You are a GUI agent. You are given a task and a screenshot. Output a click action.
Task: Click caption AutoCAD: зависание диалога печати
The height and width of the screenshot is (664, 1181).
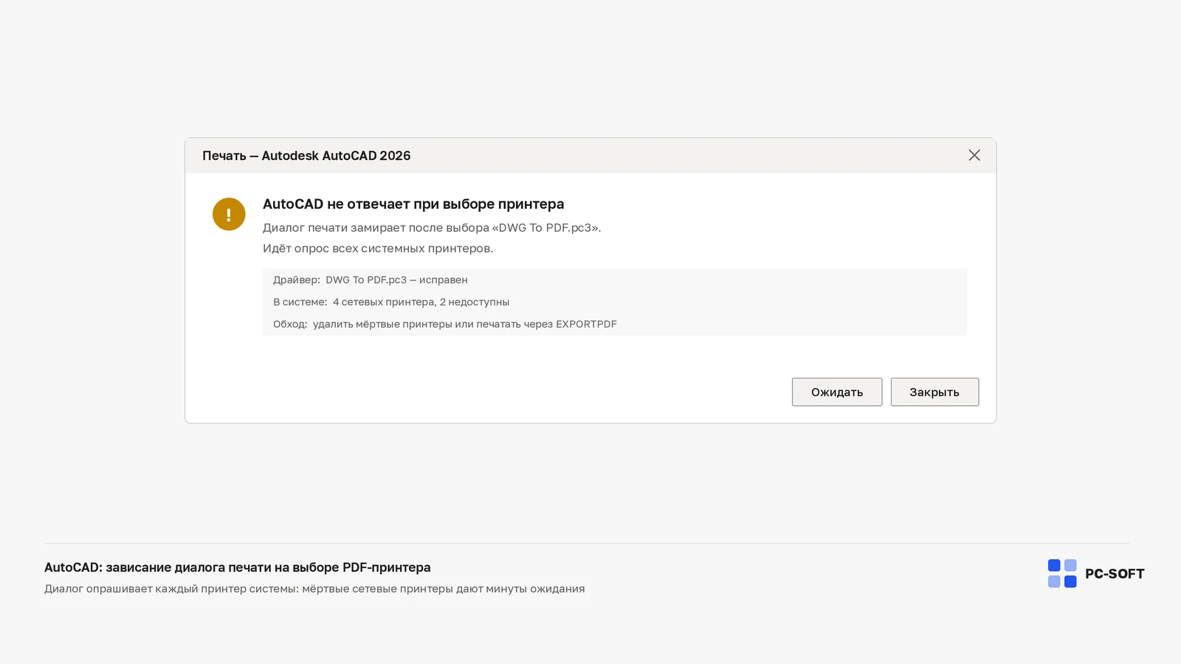click(238, 567)
